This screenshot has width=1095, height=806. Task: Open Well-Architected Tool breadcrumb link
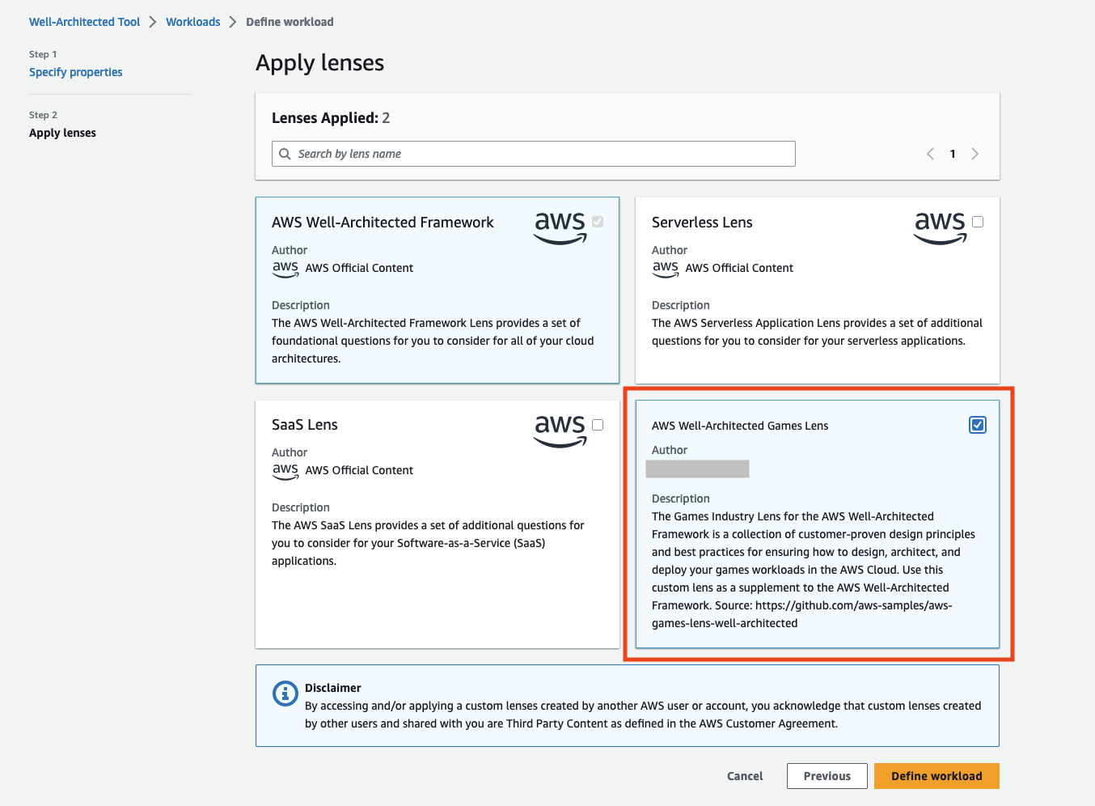pos(85,22)
